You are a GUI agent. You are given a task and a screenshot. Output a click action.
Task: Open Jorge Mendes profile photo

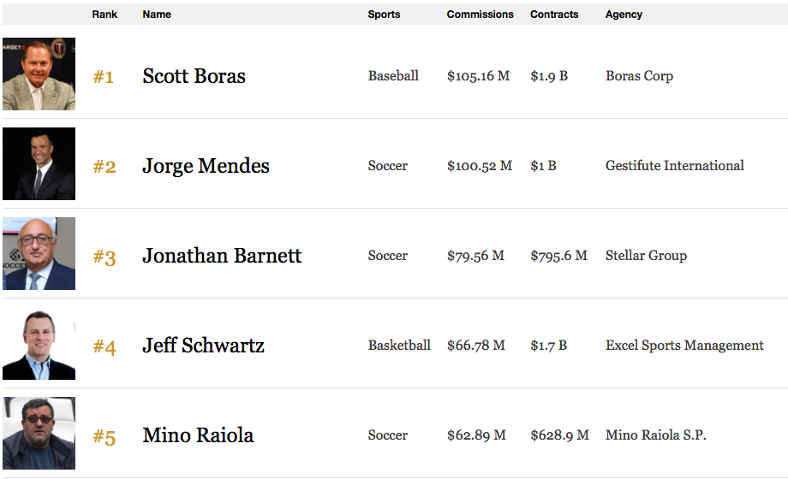coord(39,163)
